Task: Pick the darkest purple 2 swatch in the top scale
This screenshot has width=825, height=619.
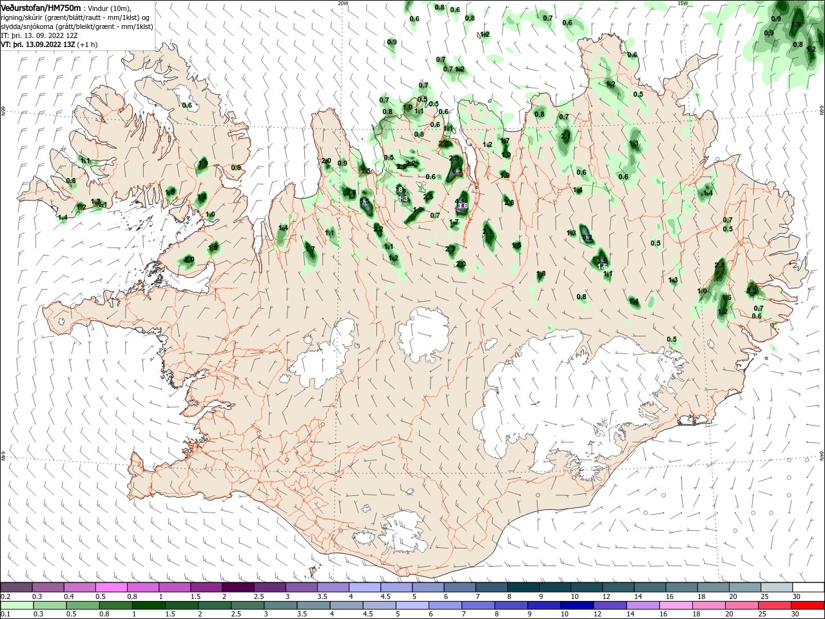Action: pyautogui.click(x=238, y=587)
